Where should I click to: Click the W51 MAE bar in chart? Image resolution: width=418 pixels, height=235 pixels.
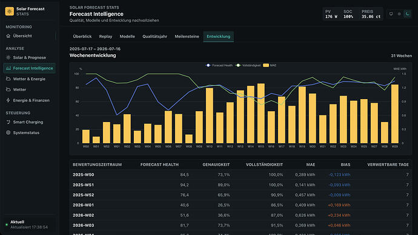pos(96,140)
